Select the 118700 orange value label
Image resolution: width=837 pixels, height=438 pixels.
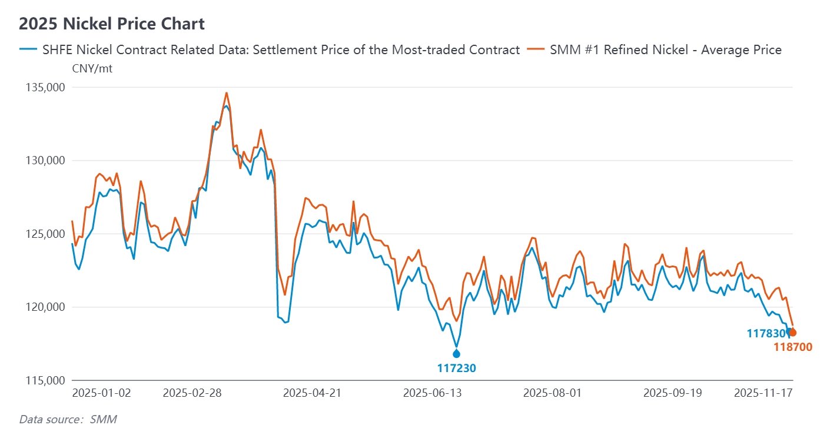(793, 347)
